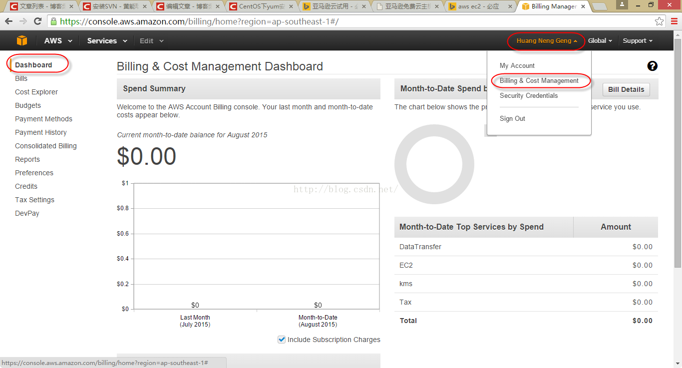682x368 pixels.
Task: Click the browser forward arrow
Action: tap(23, 21)
